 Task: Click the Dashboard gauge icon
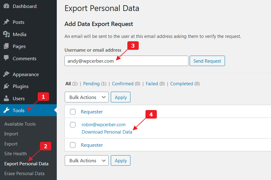pos(6,6)
